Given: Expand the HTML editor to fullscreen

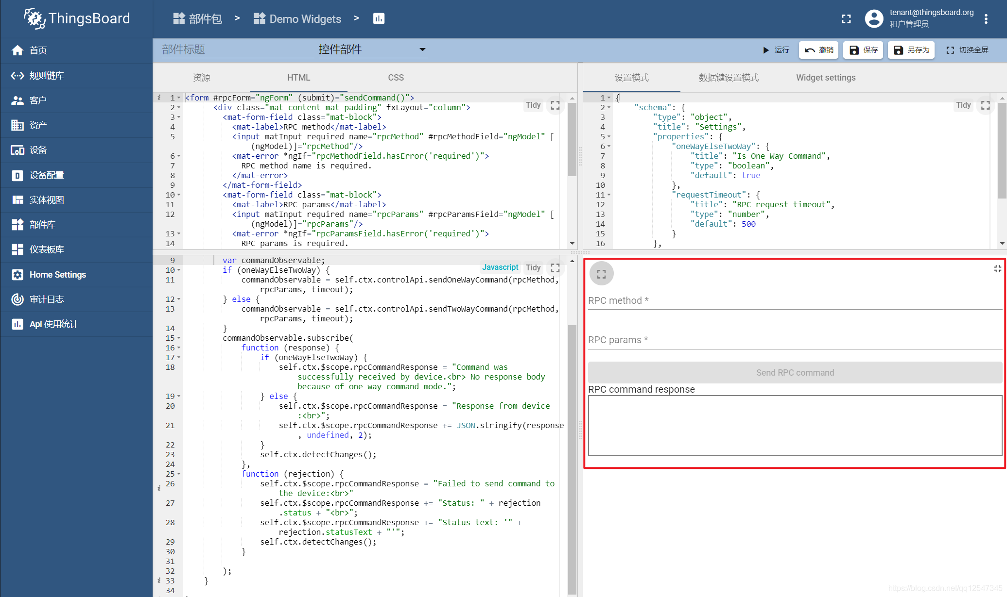Looking at the screenshot, I should (555, 105).
